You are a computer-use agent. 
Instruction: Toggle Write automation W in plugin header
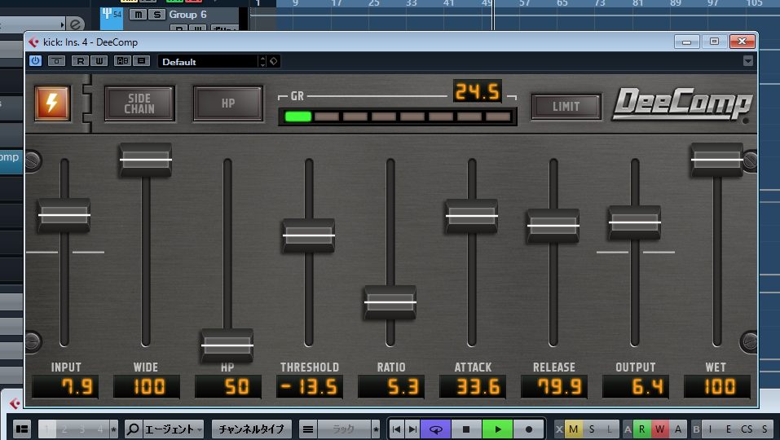tap(99, 61)
